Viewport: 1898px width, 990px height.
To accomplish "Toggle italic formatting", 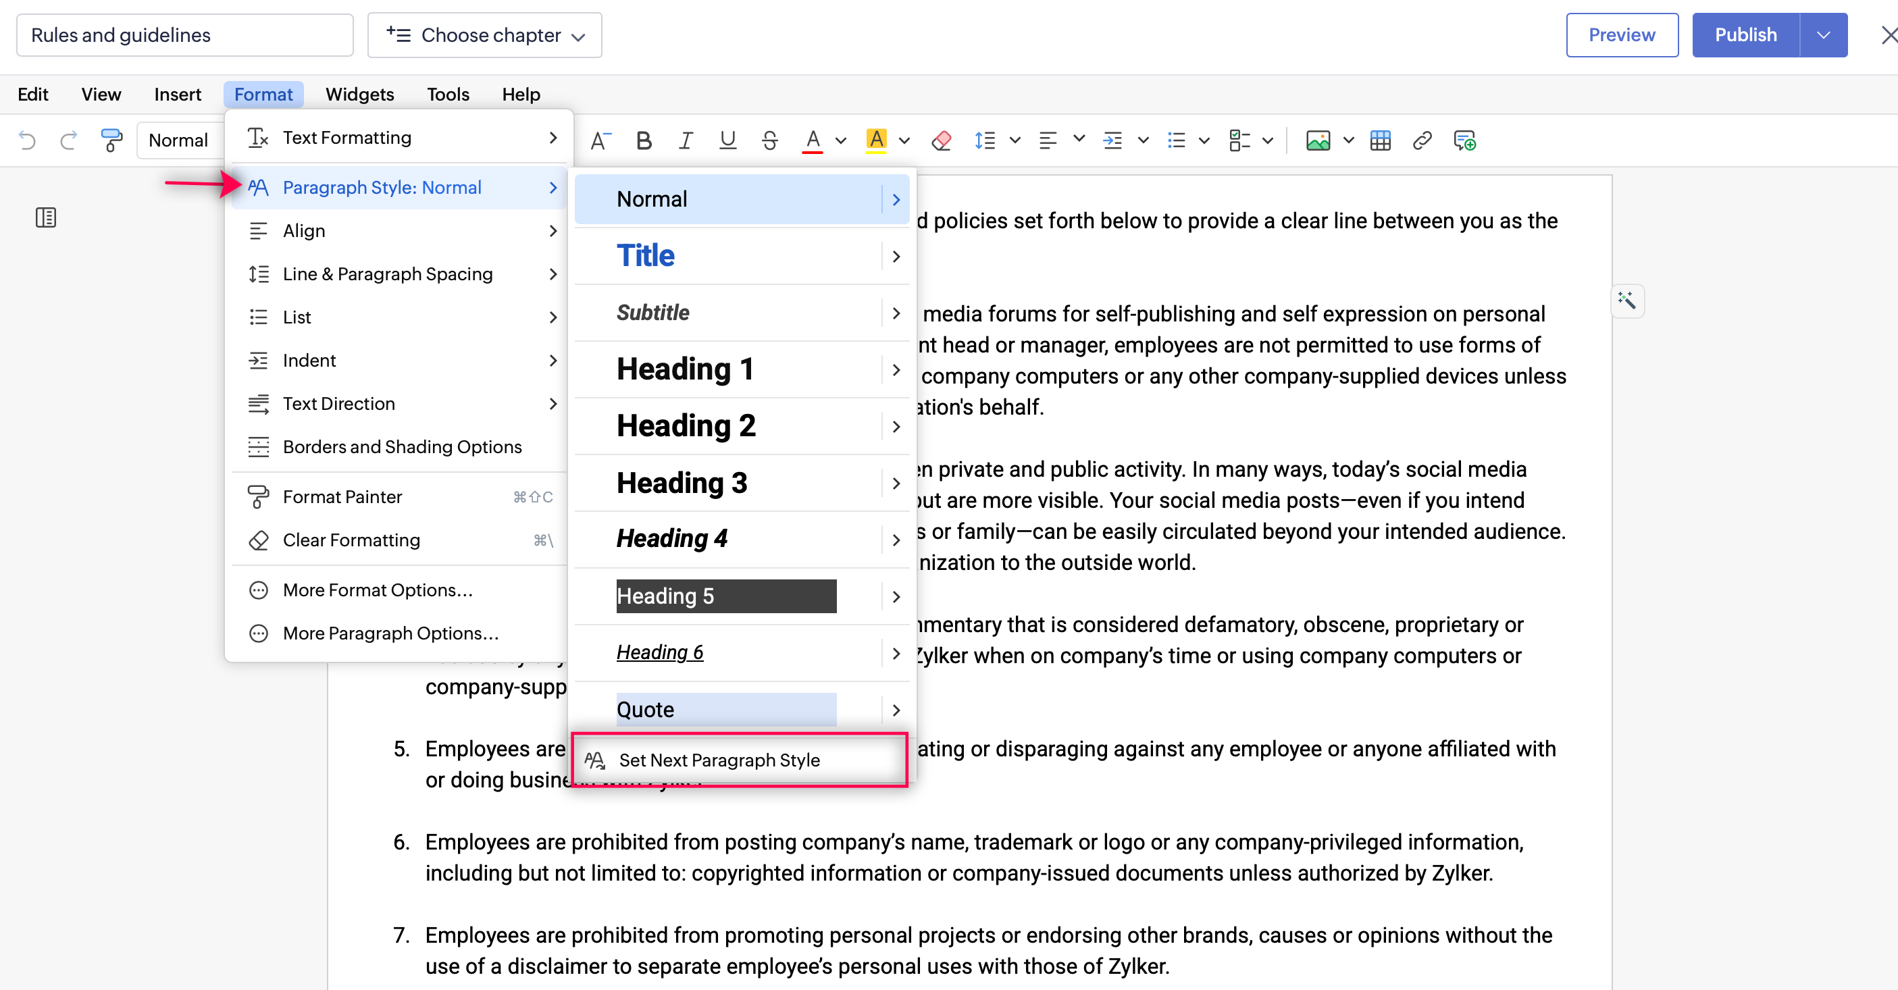I will (x=685, y=140).
